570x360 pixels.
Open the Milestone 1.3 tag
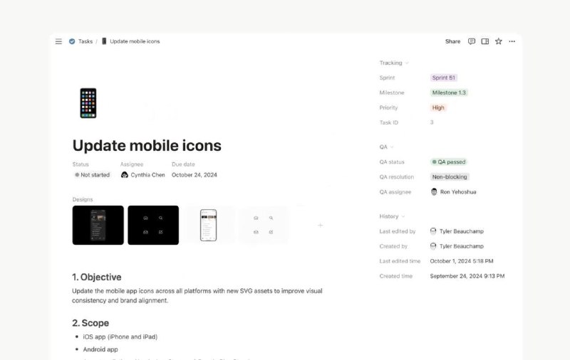click(449, 92)
